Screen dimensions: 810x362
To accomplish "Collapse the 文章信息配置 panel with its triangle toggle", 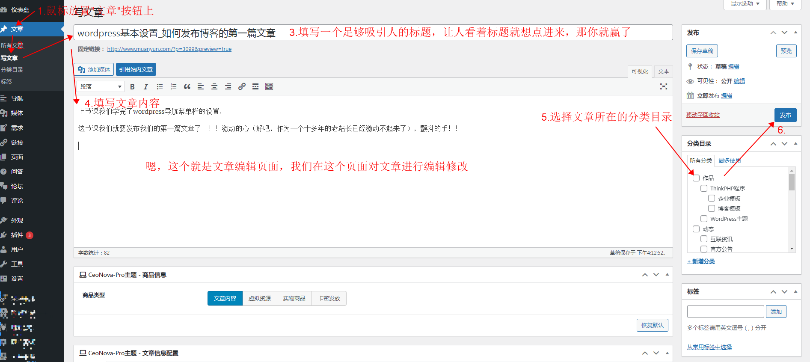I will (x=667, y=353).
